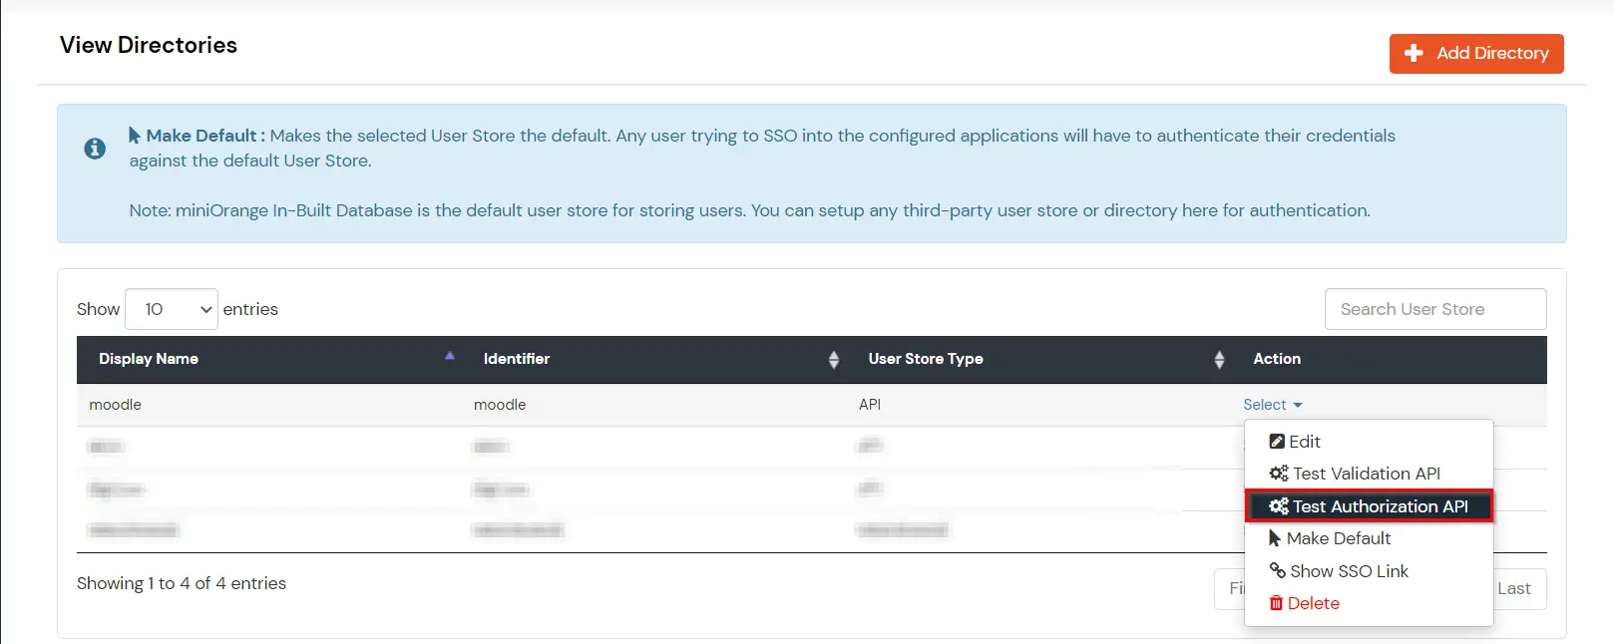Choose Show SSO Link menu entry
This screenshot has height=644, width=1614.
[1369, 571]
